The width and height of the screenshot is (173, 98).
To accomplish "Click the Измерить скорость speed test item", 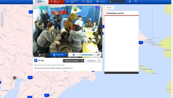I will 87,2.
